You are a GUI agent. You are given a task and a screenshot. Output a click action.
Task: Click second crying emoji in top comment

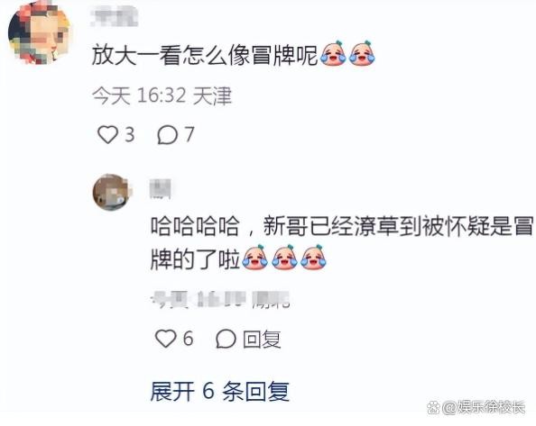362,53
